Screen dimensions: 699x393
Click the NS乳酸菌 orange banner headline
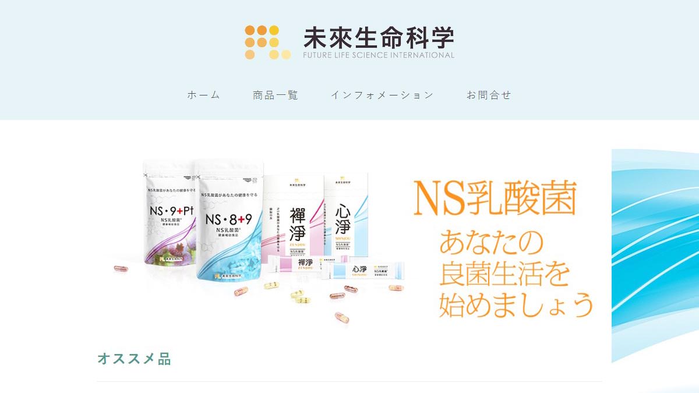click(x=495, y=199)
